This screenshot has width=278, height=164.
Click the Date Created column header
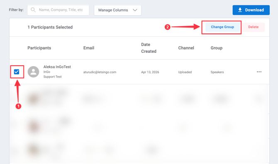point(149,48)
